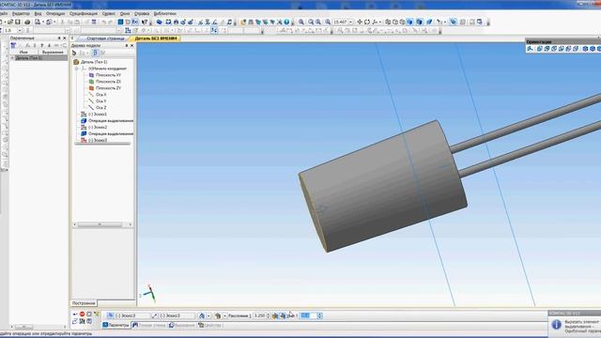The width and height of the screenshot is (601, 338).
Task: Click the Orientation panel axis icon
Action: click(x=530, y=49)
